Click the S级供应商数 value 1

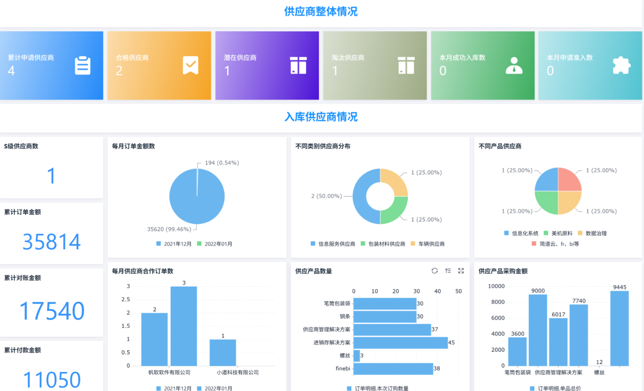point(52,176)
